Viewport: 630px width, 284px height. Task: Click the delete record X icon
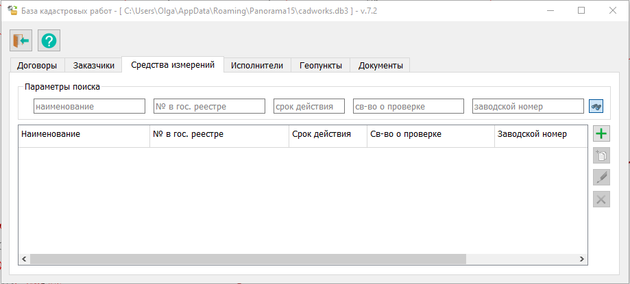(x=601, y=199)
